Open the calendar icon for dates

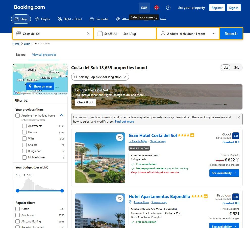[100, 34]
